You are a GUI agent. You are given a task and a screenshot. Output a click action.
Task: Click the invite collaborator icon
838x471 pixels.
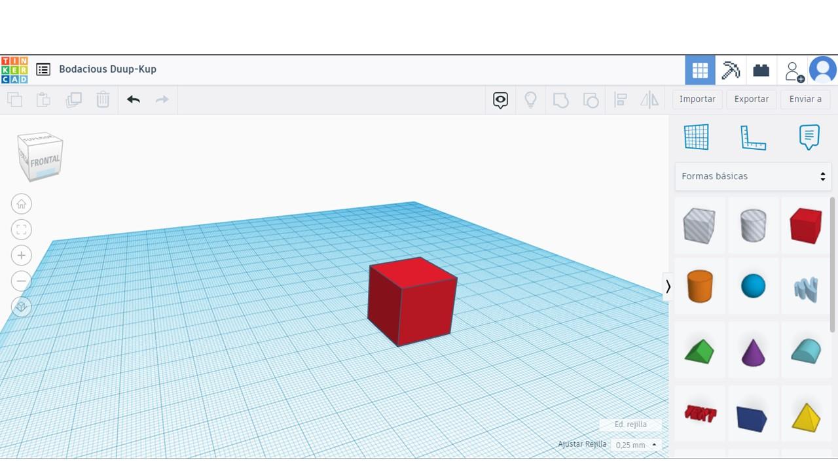click(x=793, y=71)
